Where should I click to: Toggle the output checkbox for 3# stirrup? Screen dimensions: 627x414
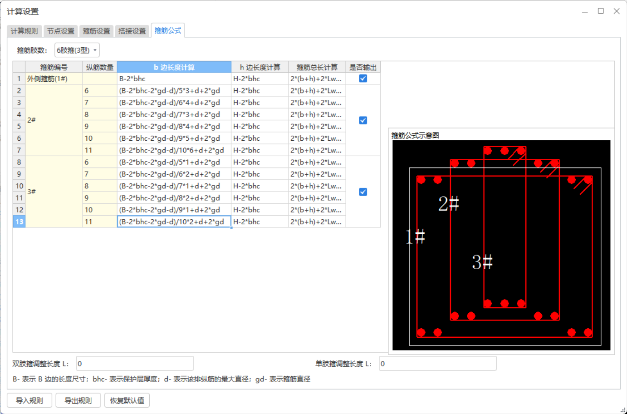363,192
